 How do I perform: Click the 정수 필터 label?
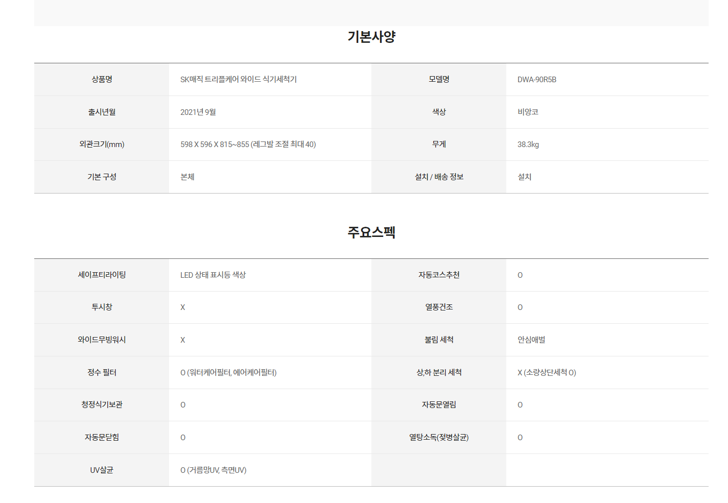pos(102,372)
